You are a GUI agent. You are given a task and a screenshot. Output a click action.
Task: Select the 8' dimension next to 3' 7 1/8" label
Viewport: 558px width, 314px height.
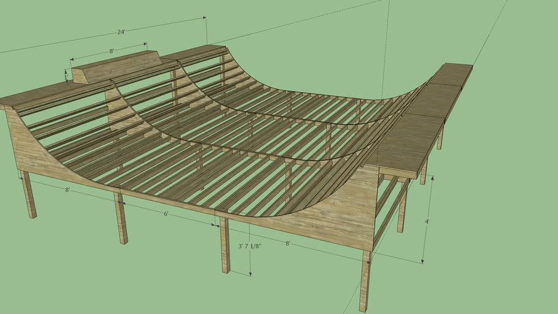coord(287,243)
